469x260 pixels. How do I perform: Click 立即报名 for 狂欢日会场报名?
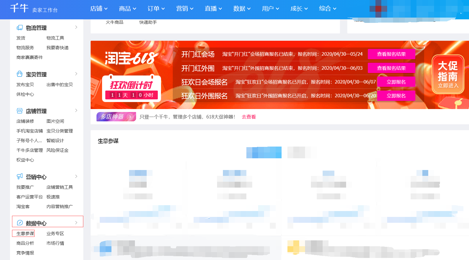(396, 82)
